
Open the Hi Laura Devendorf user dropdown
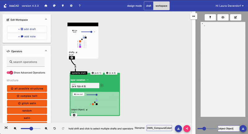click(229, 6)
